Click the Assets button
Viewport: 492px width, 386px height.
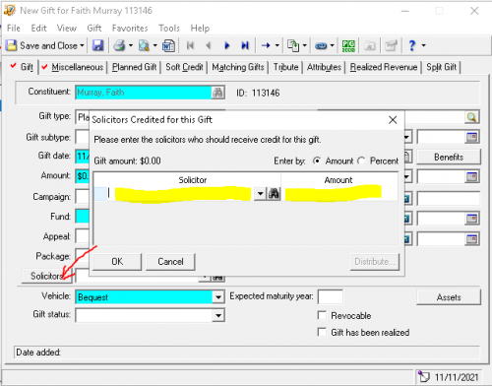click(449, 297)
